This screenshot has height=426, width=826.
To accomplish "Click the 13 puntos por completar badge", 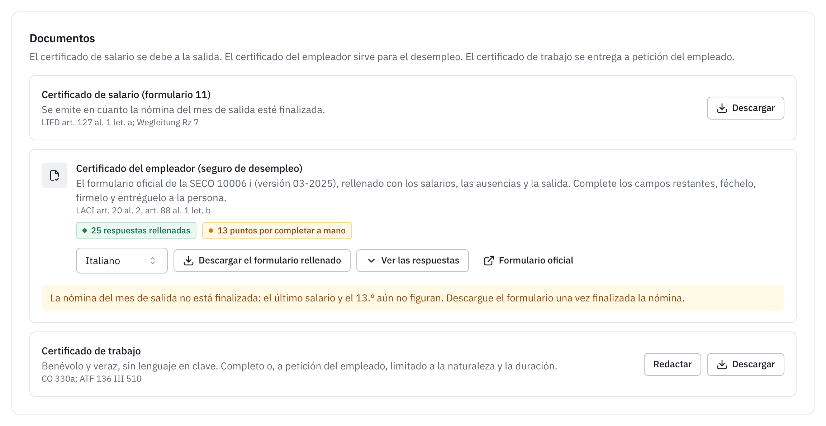I will (x=277, y=231).
